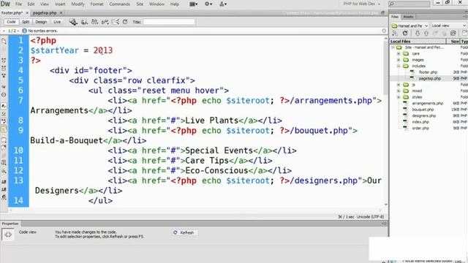The image size is (468, 263).
Task: Open the Modify menu
Action: [x=78, y=4]
